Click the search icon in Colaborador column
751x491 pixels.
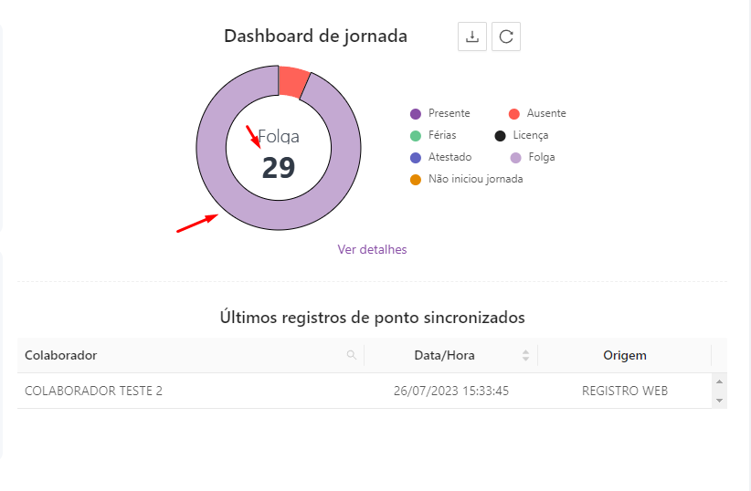[x=352, y=355]
